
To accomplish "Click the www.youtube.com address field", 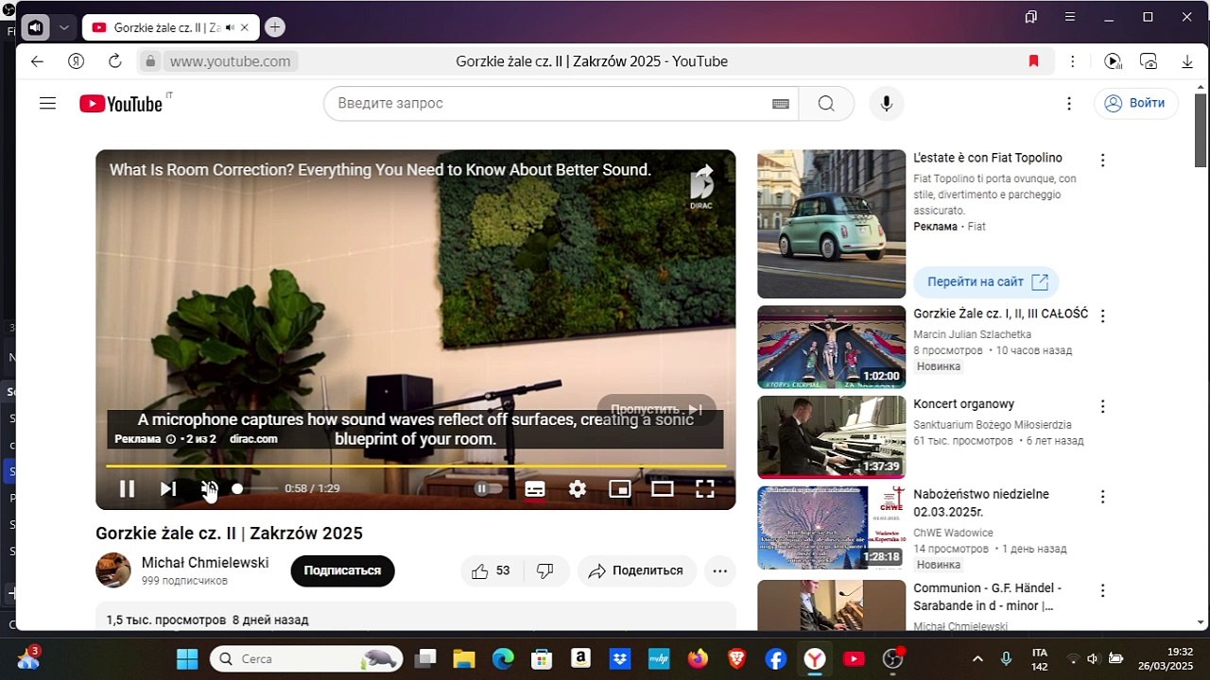I will tap(231, 61).
